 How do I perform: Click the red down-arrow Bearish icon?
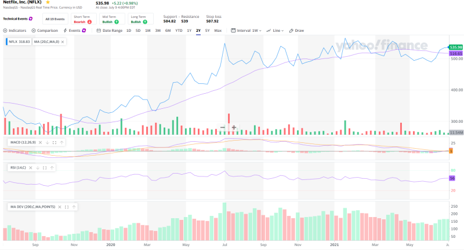89,22
